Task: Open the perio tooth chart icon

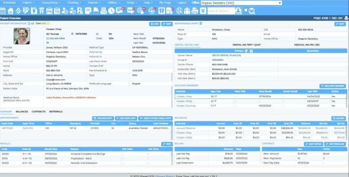Action: coord(42,11)
